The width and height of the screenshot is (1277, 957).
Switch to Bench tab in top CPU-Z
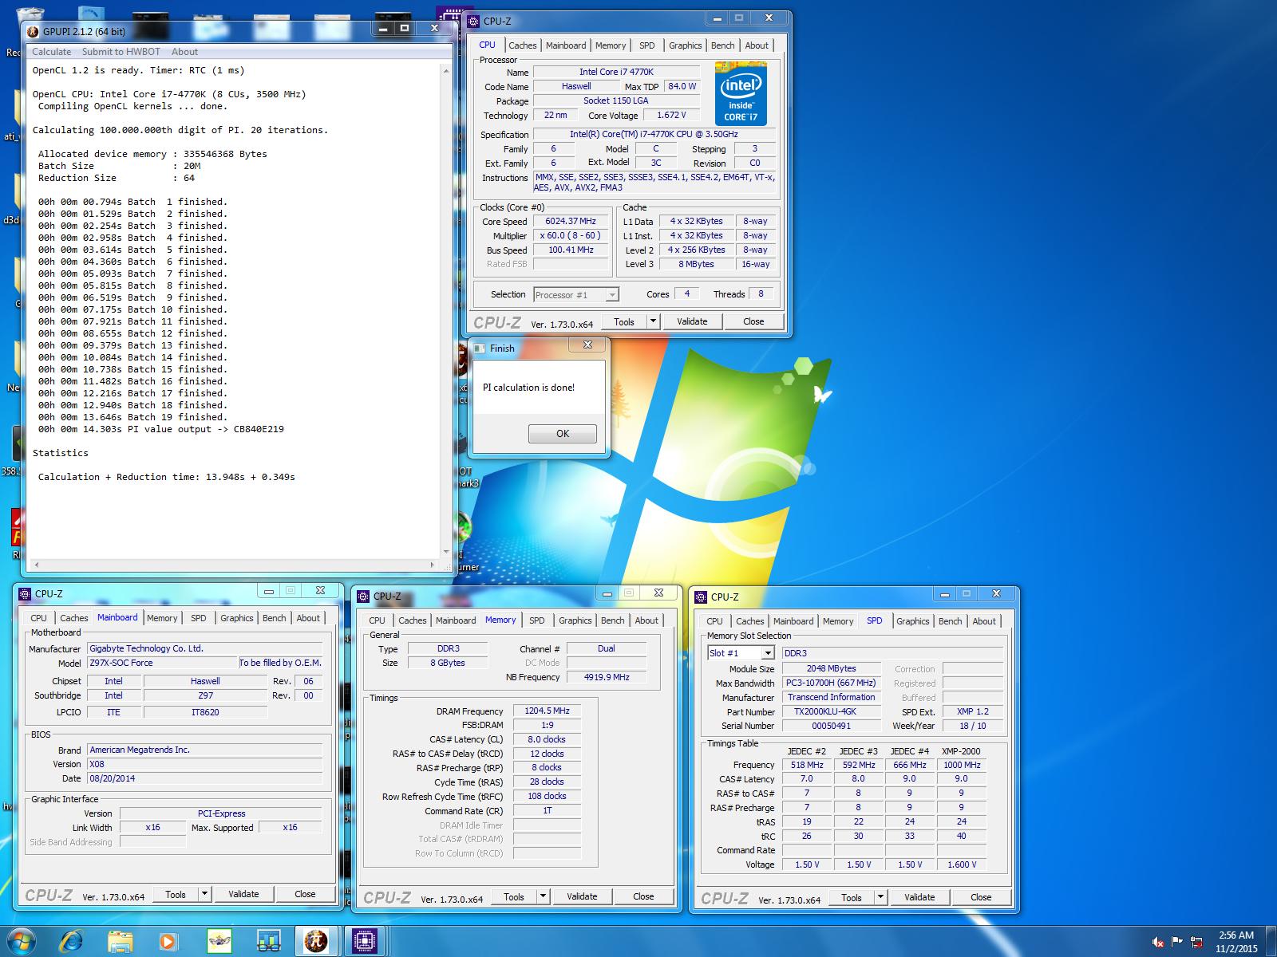pyautogui.click(x=722, y=45)
